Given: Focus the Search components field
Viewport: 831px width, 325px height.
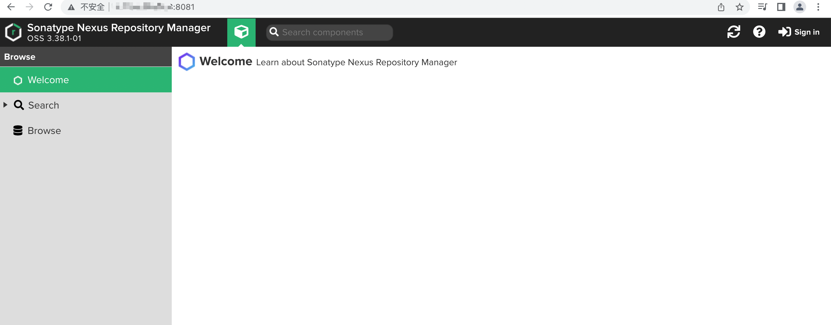Looking at the screenshot, I should point(329,32).
